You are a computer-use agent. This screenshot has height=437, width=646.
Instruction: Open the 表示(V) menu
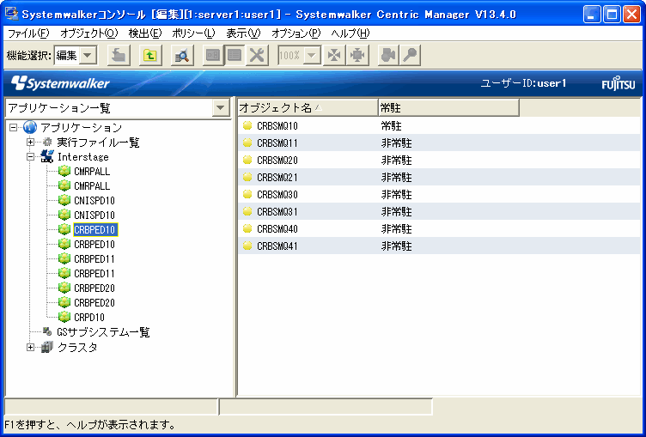pyautogui.click(x=243, y=33)
